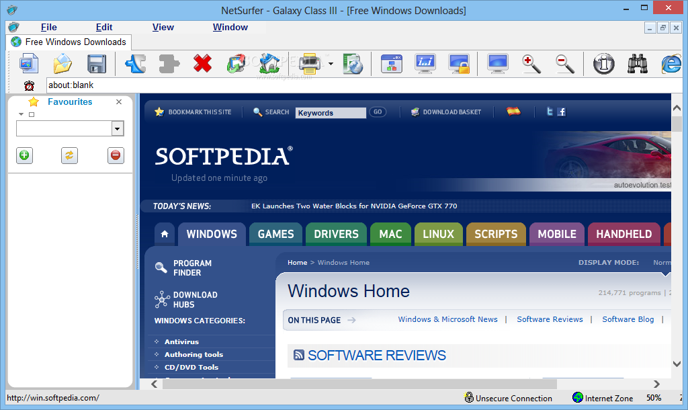Screen dimensions: 688x410
Task: Select the MAC category tab
Action: coord(390,234)
